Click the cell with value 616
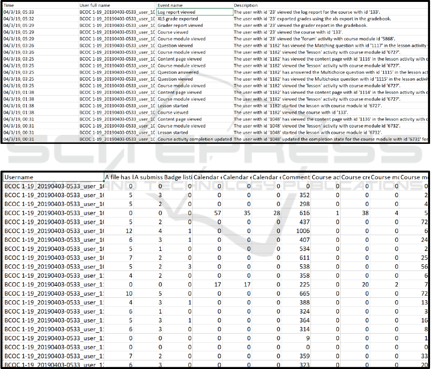Screen dimensions: 431x369 (x=296, y=213)
